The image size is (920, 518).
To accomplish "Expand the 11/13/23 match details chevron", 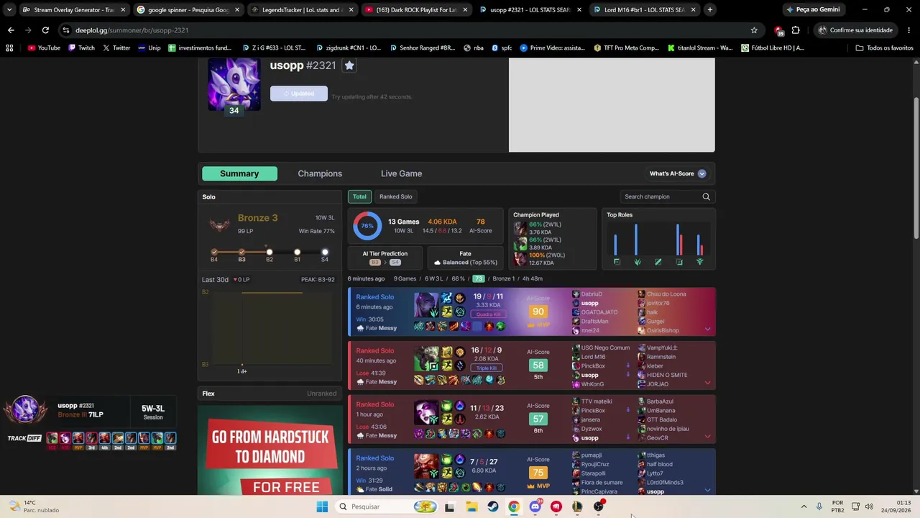I will pos(707,437).
